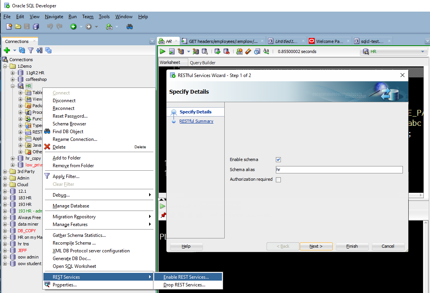Click the Next button in wizard
The image size is (430, 293).
click(316, 246)
